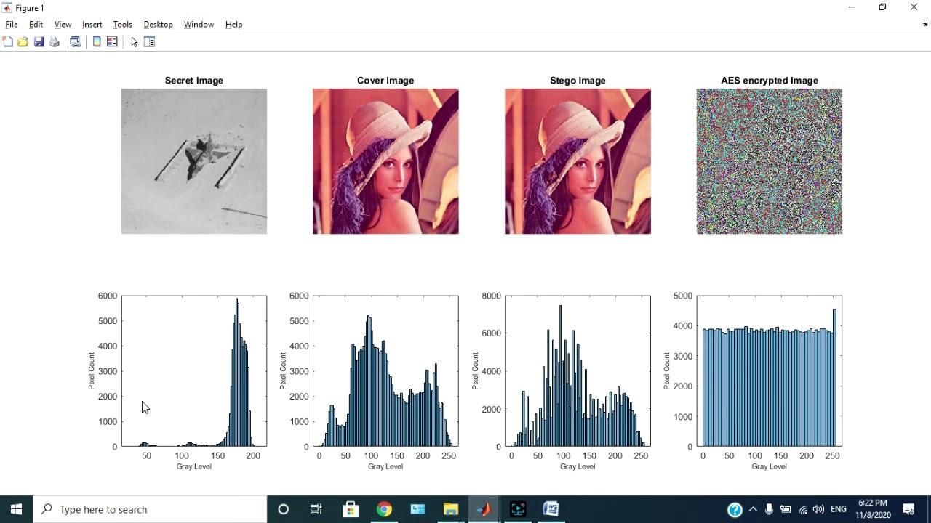Screen dimensions: 931x523
Task: Click the Cover Image title text
Action: click(385, 81)
